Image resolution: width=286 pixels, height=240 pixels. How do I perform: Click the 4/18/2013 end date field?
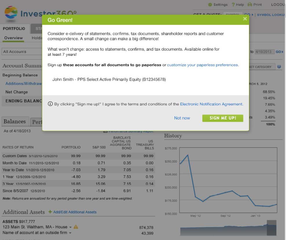point(263,52)
